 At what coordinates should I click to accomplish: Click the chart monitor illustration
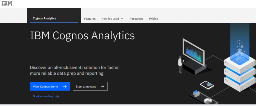point(194,52)
